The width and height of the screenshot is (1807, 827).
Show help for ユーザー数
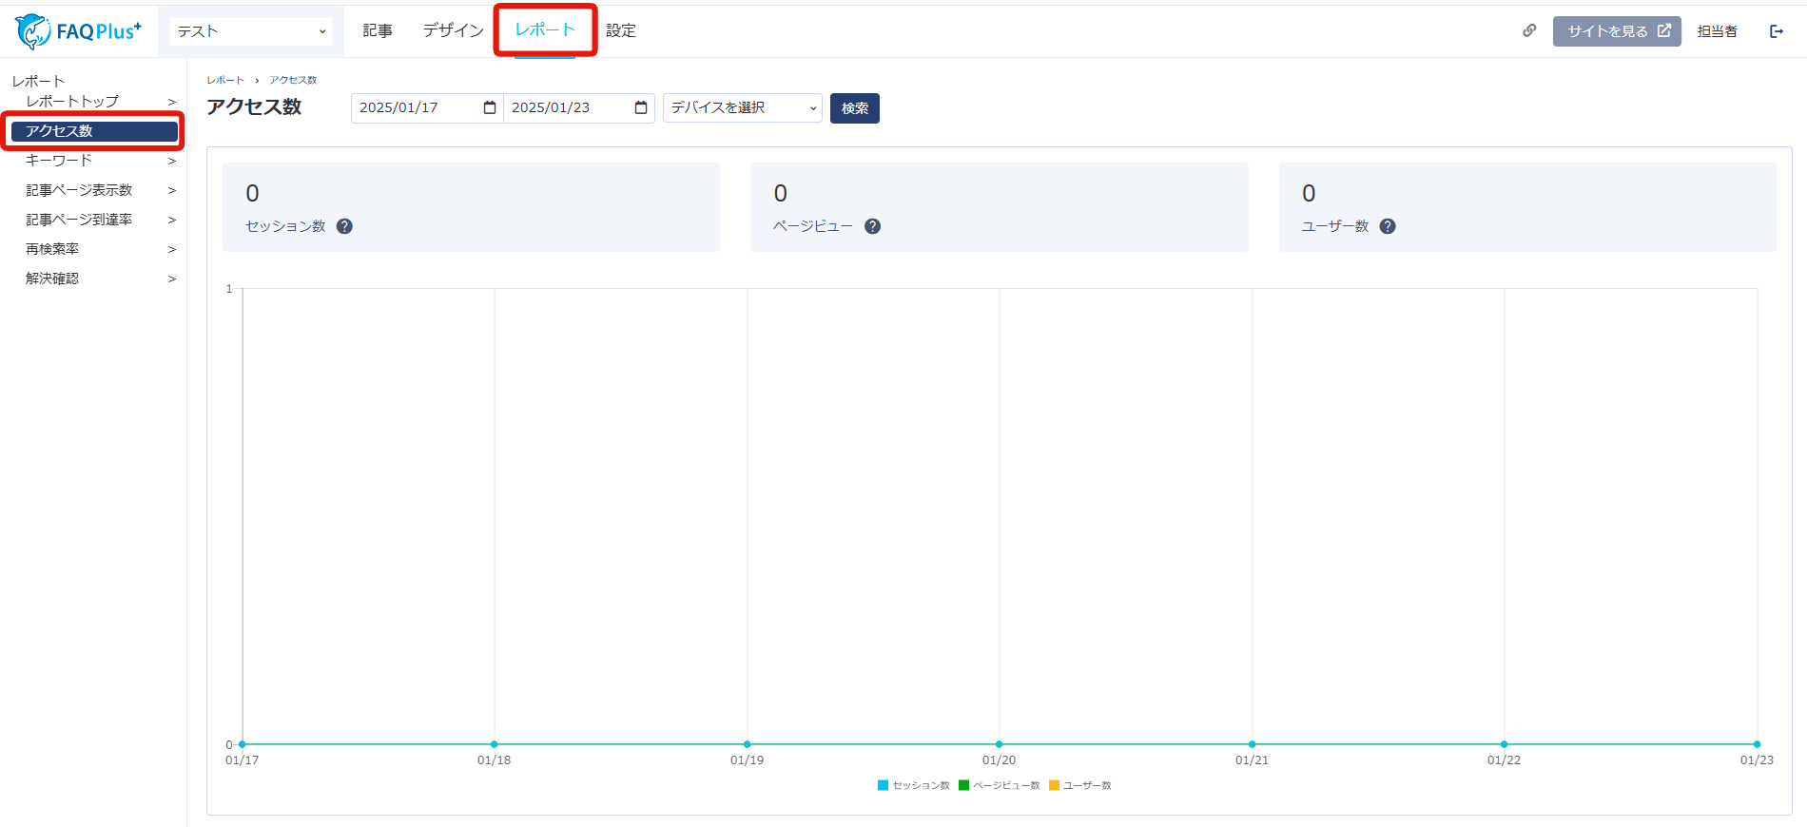(x=1388, y=226)
